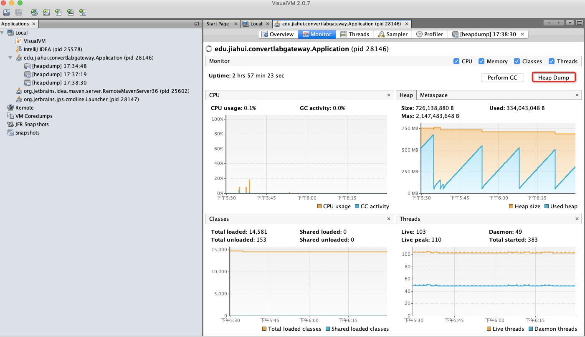
Task: Click the greyed-out Save toolbar icon
Action: (19, 12)
